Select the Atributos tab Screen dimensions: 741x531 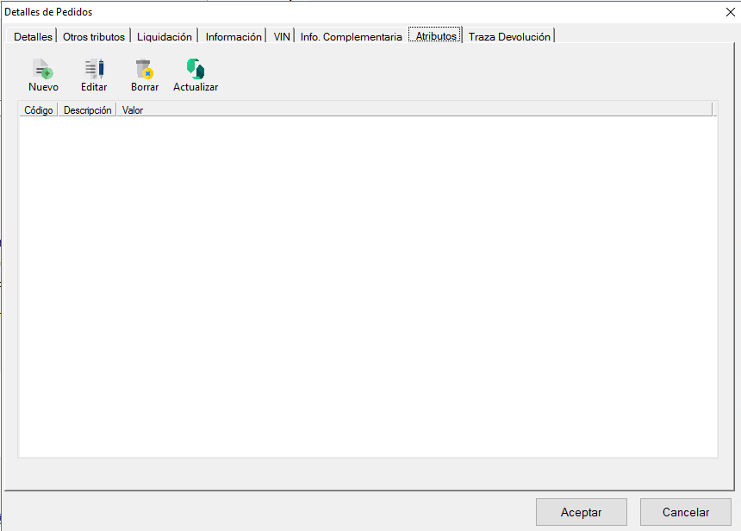436,37
